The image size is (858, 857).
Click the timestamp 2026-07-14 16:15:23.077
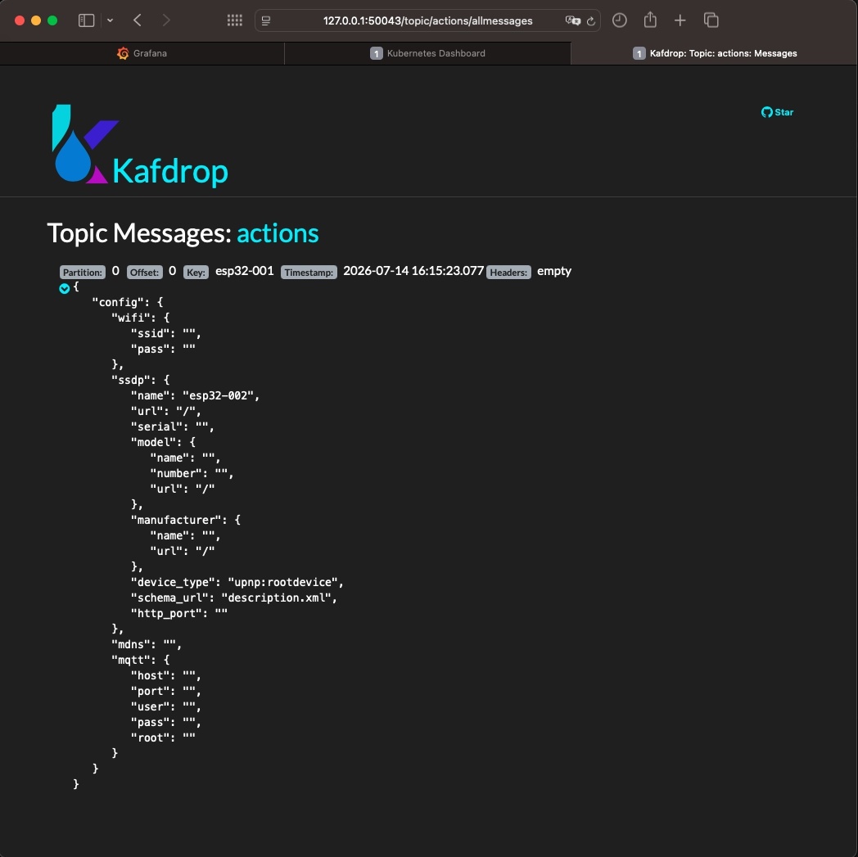413,271
